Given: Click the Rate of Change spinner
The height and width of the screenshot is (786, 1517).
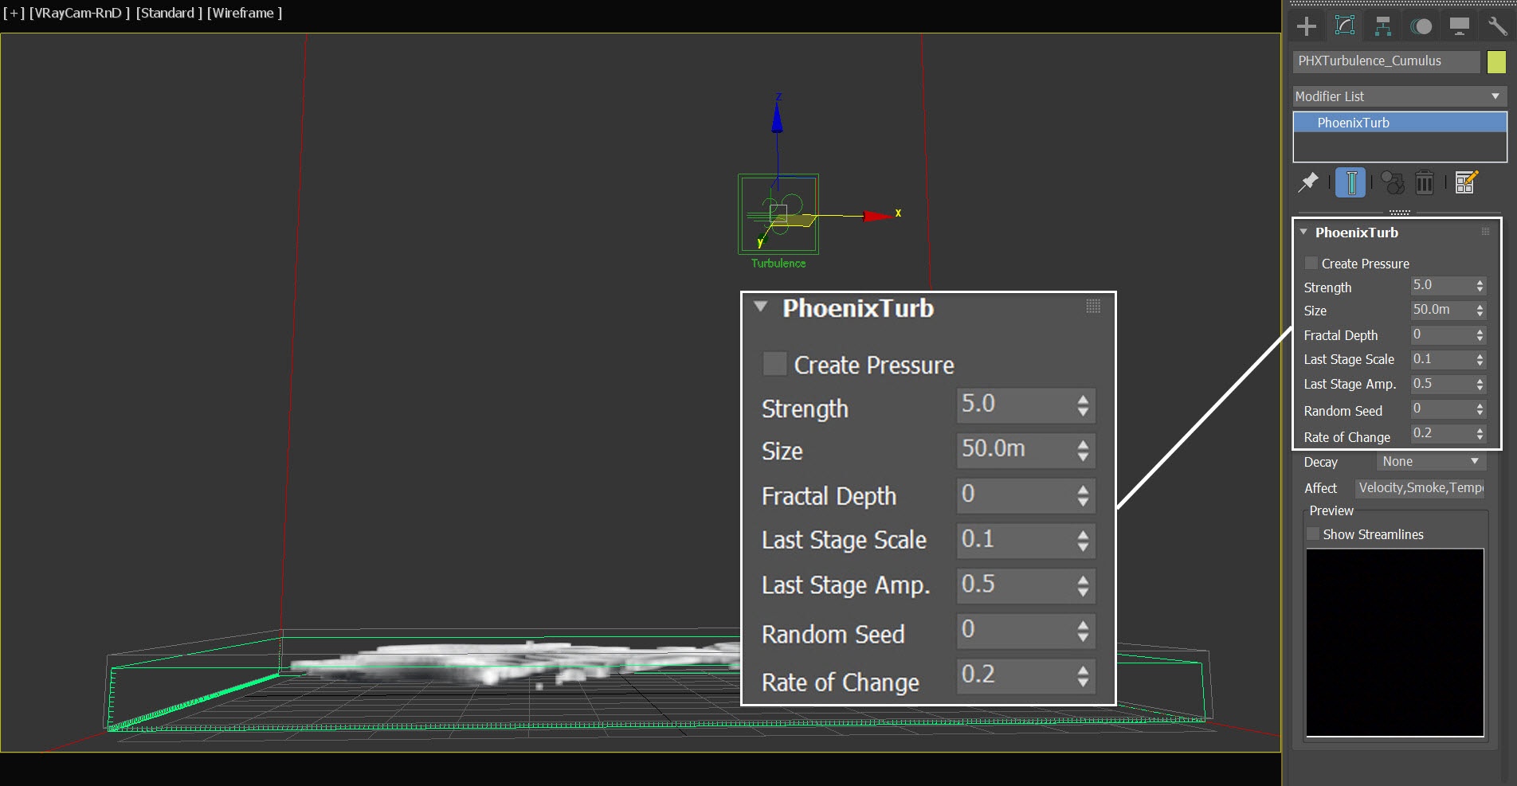Looking at the screenshot, I should [x=1480, y=434].
